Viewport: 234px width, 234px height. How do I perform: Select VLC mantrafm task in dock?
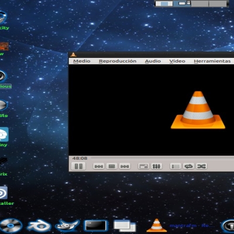(x=180, y=226)
